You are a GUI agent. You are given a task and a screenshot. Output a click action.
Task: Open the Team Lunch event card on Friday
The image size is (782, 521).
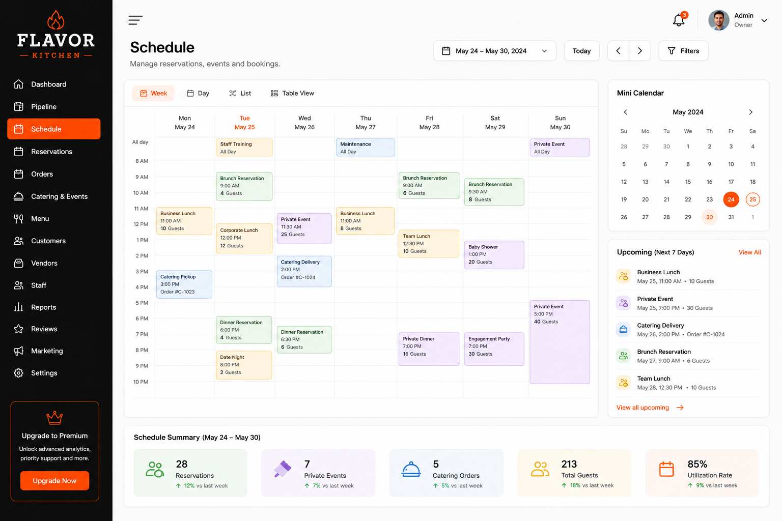point(429,244)
